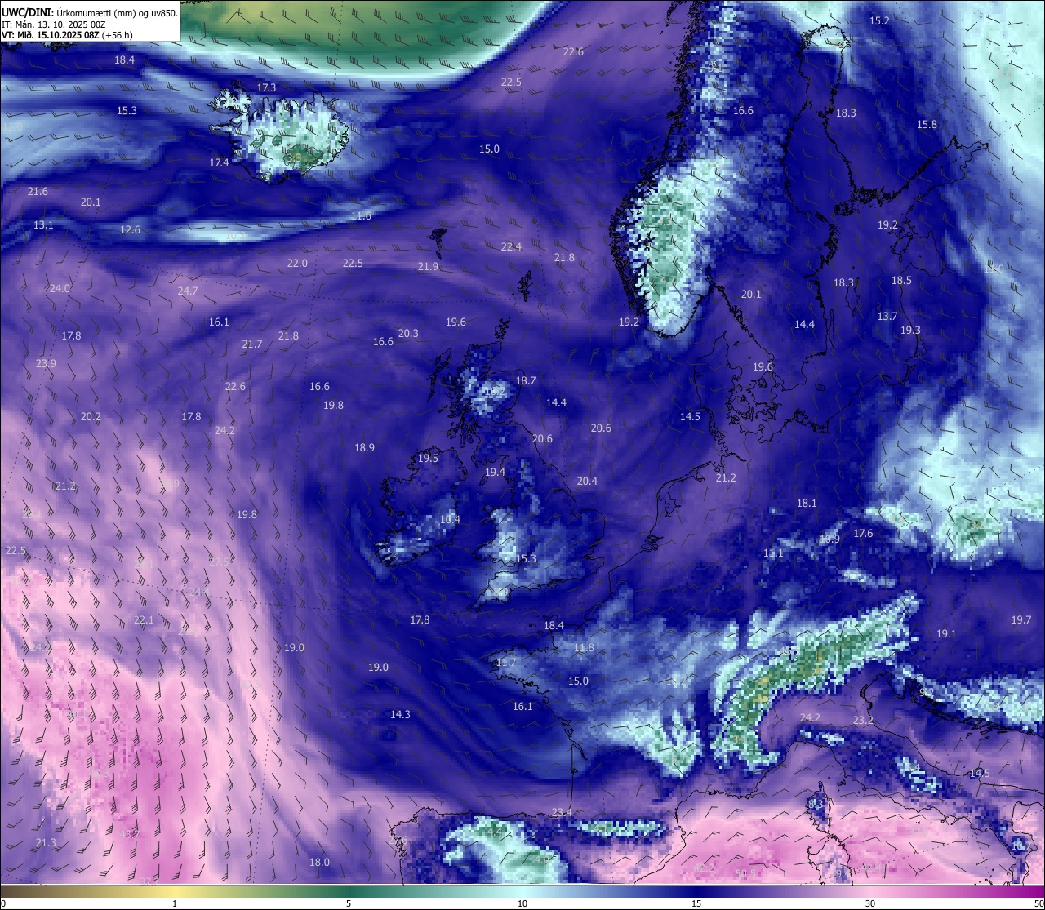Screen dimensions: 1045x910
Task: Click the tick label 10 on the colour scale
Action: tap(522, 903)
